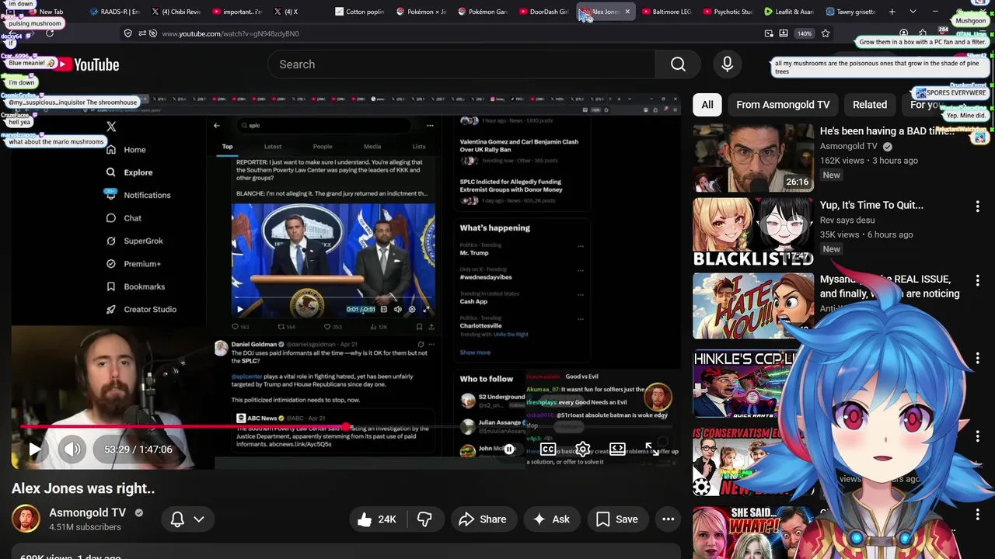Switch to the Tawny grisette browser tab

click(x=850, y=12)
